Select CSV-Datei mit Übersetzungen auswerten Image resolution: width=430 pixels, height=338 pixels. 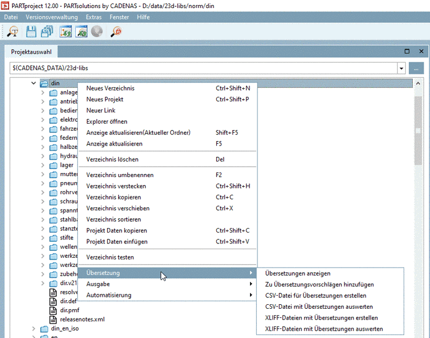pos(330,306)
